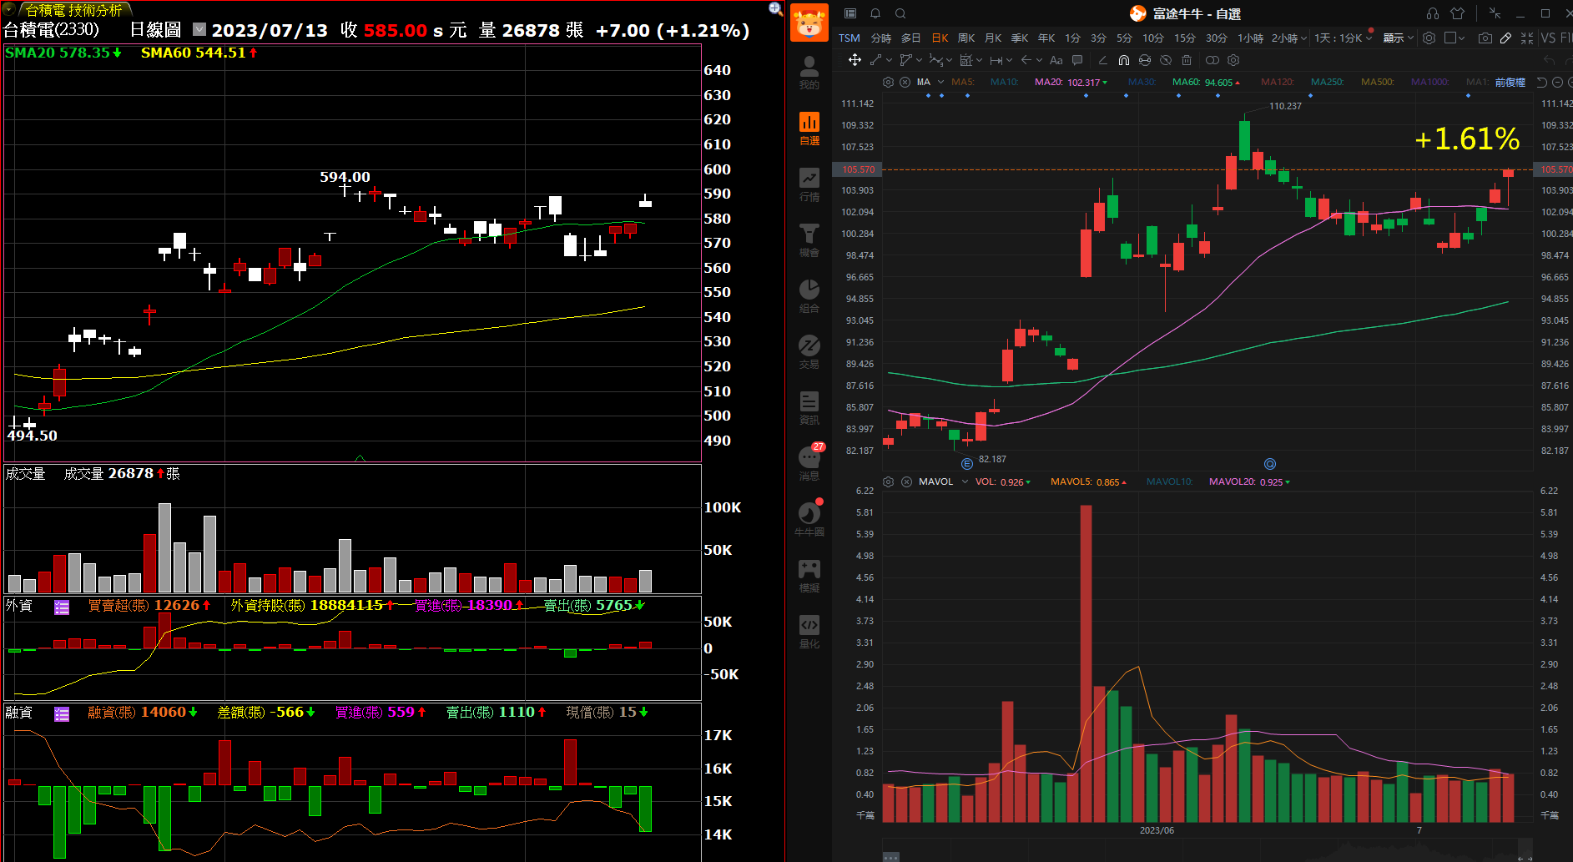
Task: Open the 2小時 interval dropdown
Action: [1289, 38]
